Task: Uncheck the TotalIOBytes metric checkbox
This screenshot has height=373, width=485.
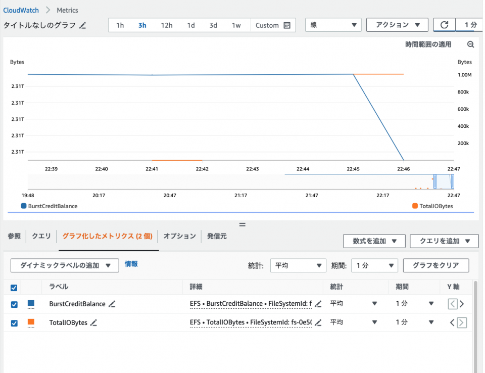Action: 14,322
